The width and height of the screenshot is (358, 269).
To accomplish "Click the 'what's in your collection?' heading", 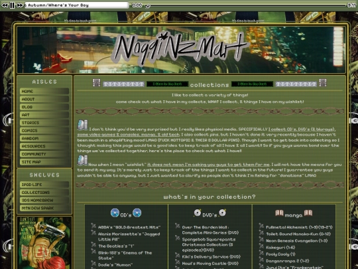I will (209, 197).
